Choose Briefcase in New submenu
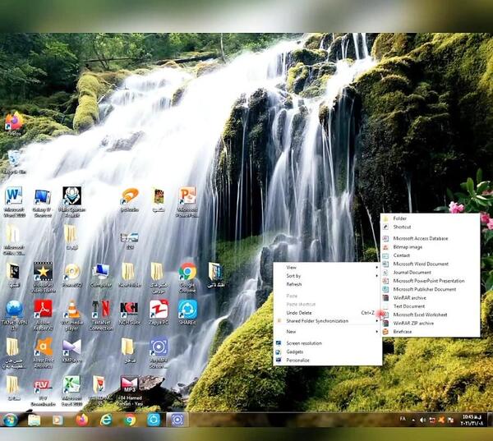The width and height of the screenshot is (493, 441). [430, 332]
